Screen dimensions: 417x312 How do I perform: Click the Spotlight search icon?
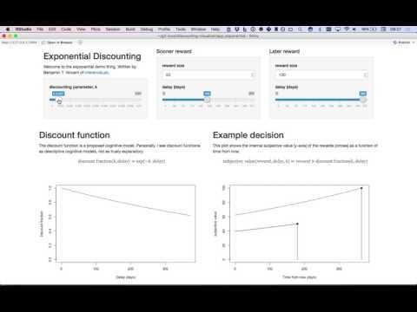point(301,29)
